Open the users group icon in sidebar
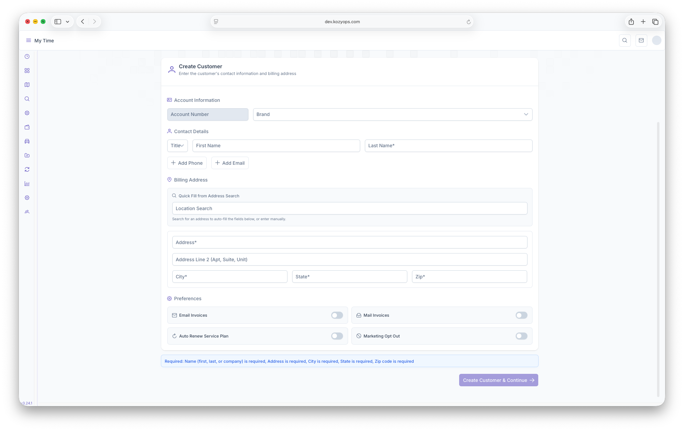The width and height of the screenshot is (684, 431). [x=27, y=212]
